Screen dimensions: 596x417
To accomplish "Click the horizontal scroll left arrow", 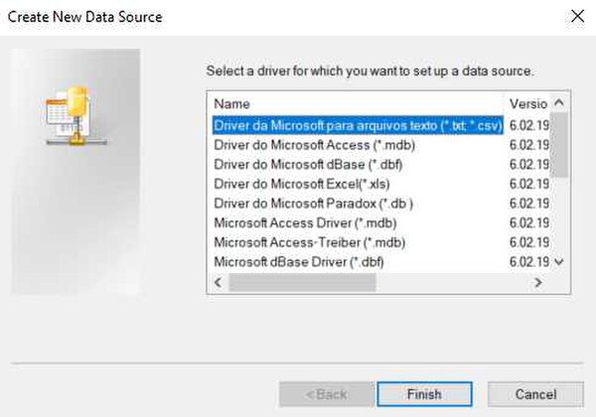I will (218, 283).
